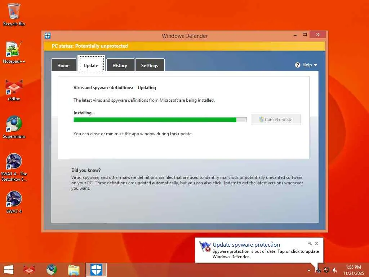
Task: Click the green installing progress bar
Action: pyautogui.click(x=160, y=120)
